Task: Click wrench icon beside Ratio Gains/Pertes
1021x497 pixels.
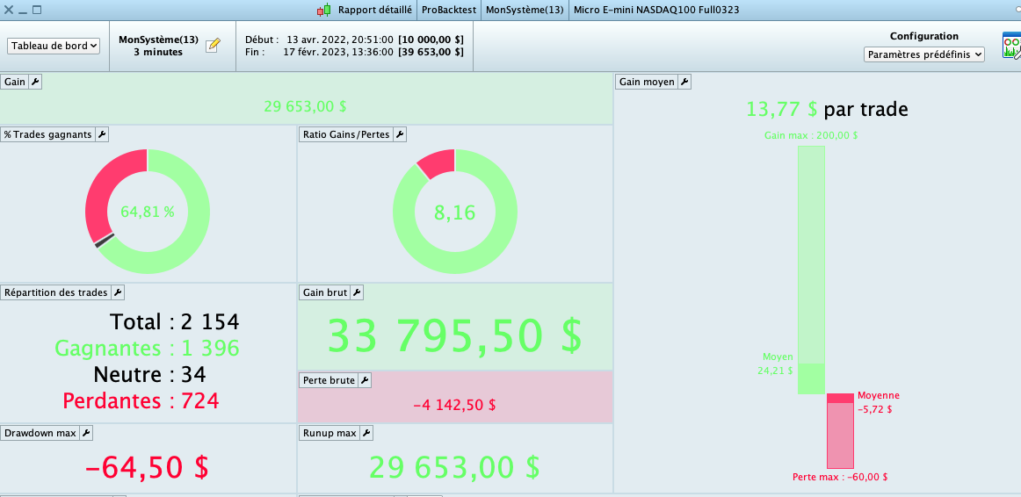Action: (400, 134)
